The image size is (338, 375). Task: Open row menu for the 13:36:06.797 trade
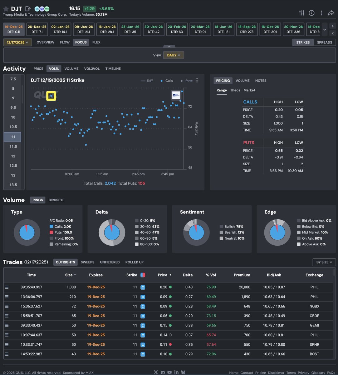pos(7,297)
